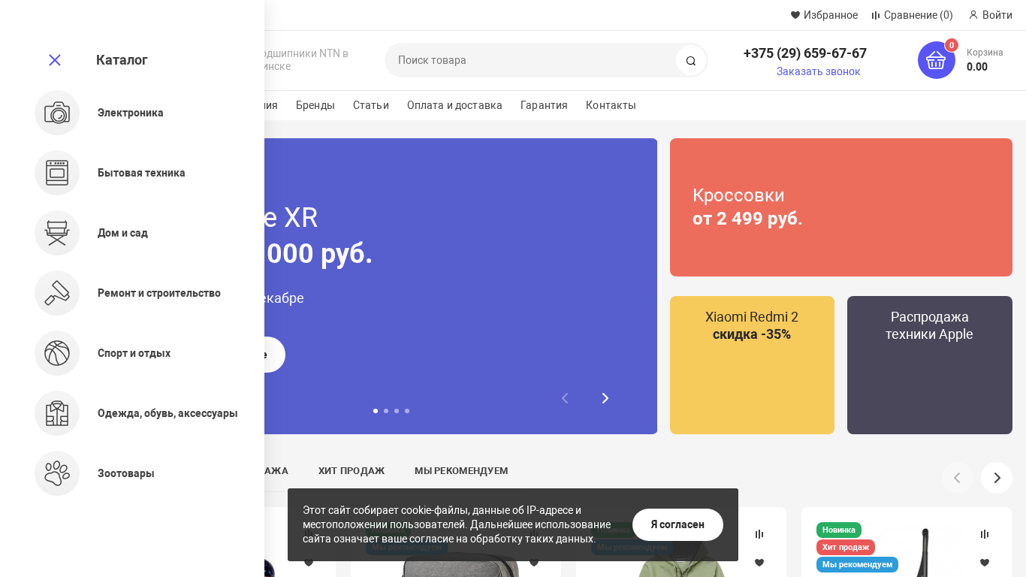1026x577 pixels.
Task: Switch to the ХИТ ПРОДАЖ tab
Action: (352, 471)
